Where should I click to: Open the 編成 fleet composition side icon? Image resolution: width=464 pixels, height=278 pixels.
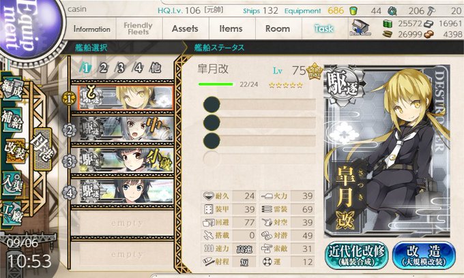coord(12,89)
